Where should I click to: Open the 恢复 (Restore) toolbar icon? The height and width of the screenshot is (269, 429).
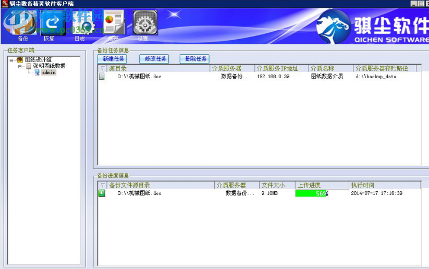coord(53,23)
